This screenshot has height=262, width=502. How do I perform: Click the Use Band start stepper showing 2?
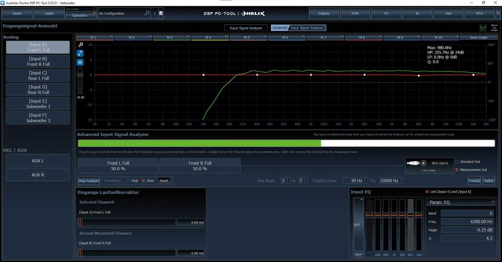pyautogui.click(x=285, y=180)
